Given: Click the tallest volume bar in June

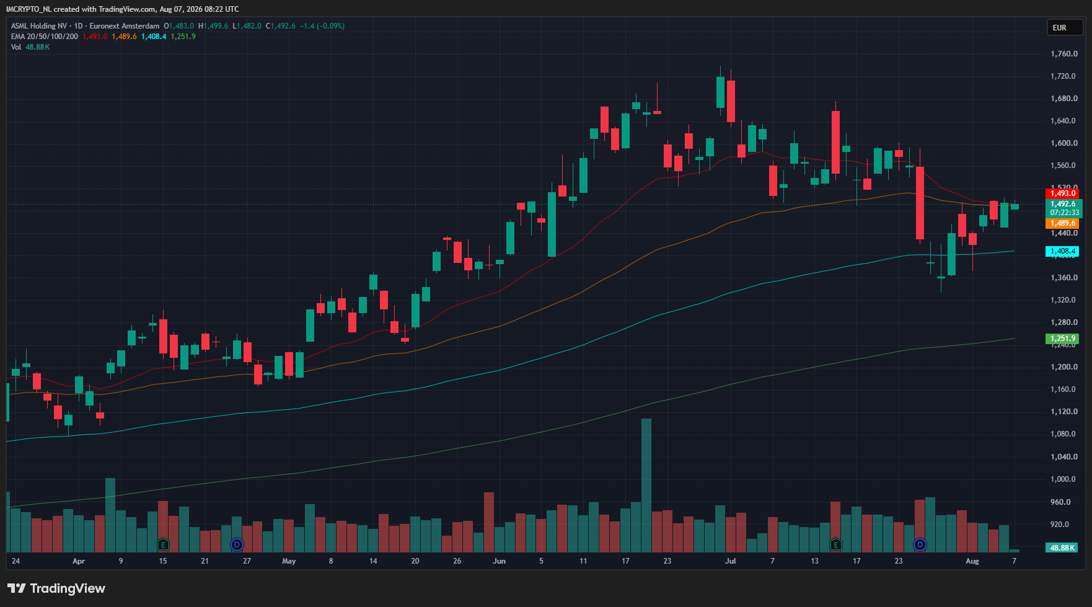Looking at the screenshot, I should pyautogui.click(x=646, y=485).
